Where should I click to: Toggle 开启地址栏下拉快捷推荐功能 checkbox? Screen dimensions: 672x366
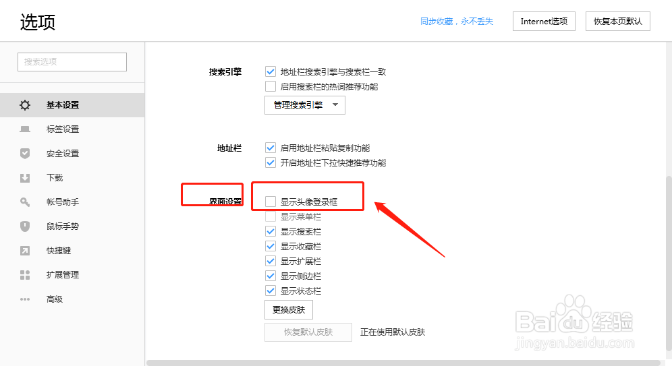pos(271,162)
